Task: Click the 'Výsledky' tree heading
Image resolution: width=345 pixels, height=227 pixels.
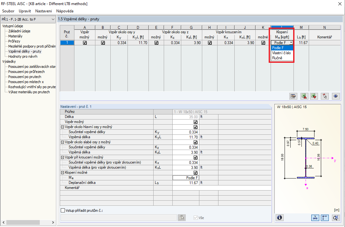Action: tap(9, 62)
